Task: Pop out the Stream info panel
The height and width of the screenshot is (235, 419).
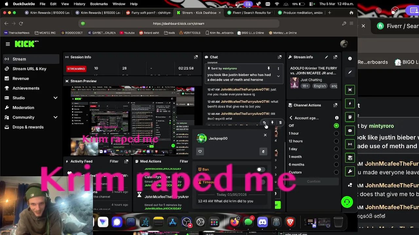Action: (335, 57)
